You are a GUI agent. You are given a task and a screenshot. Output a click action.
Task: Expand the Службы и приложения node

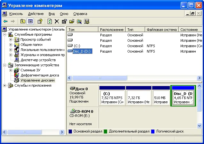click(x=4, y=86)
